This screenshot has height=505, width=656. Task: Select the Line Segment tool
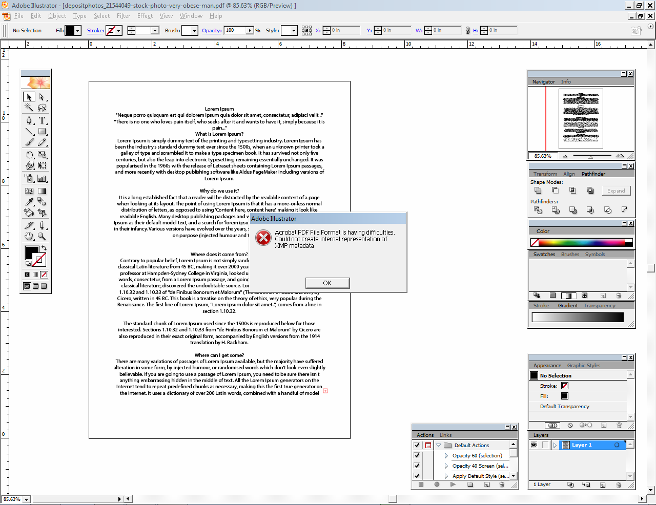[x=29, y=131]
